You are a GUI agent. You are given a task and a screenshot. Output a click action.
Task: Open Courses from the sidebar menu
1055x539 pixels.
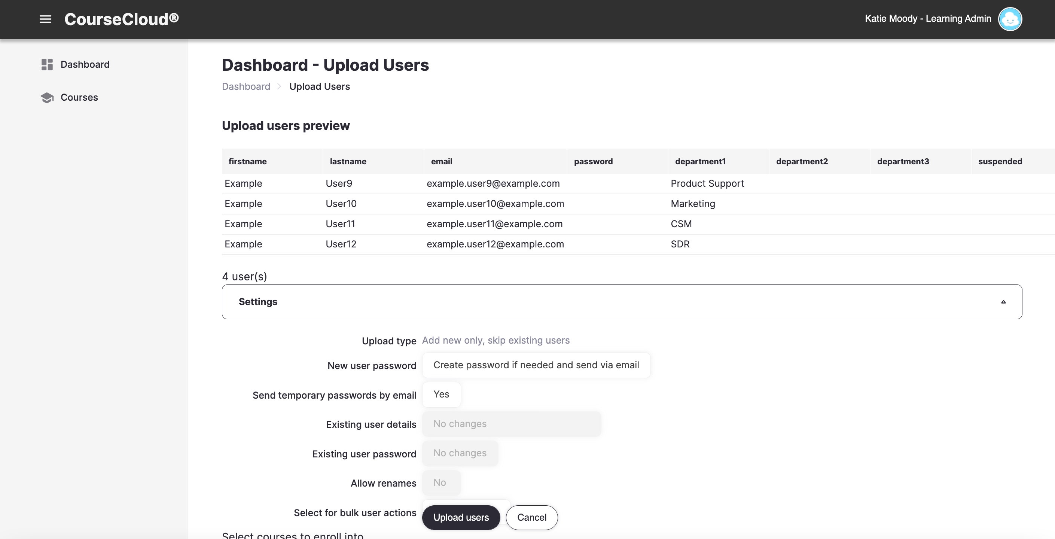pyautogui.click(x=79, y=97)
